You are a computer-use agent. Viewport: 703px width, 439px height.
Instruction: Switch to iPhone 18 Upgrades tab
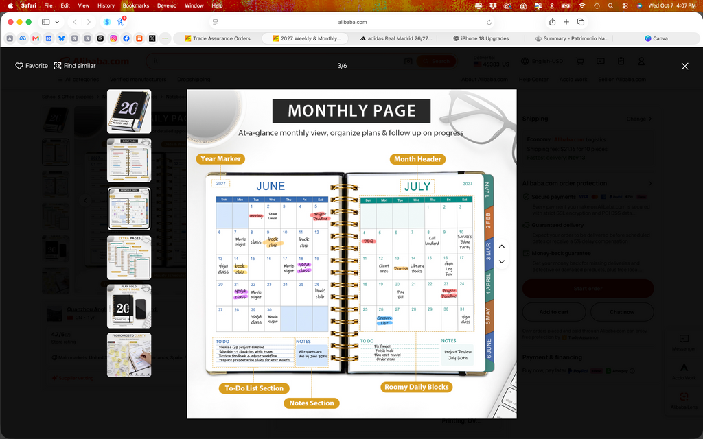(481, 38)
